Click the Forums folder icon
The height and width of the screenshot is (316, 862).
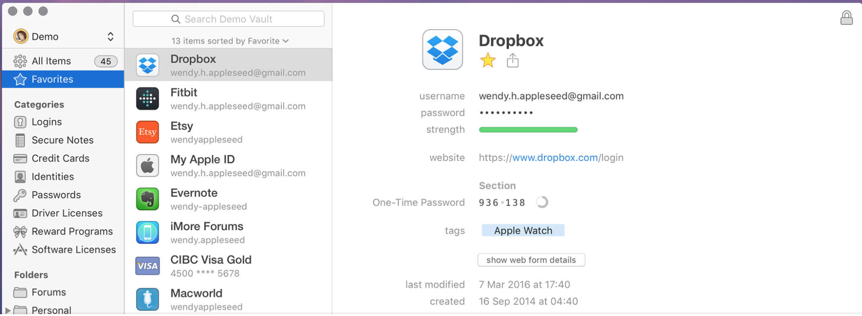(20, 293)
